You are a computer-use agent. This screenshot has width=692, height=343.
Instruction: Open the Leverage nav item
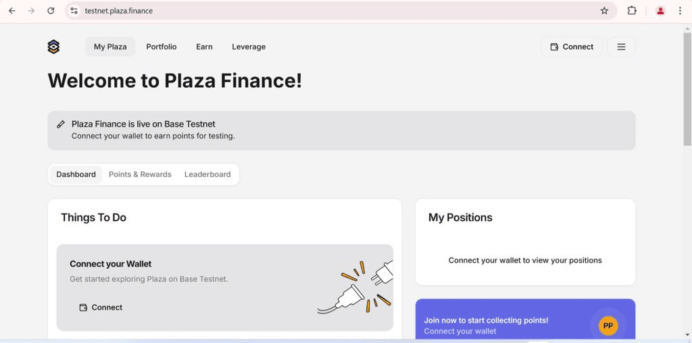point(249,47)
